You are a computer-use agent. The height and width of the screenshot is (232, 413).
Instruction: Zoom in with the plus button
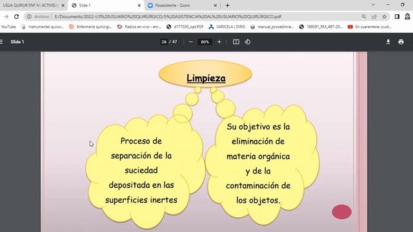(219, 42)
